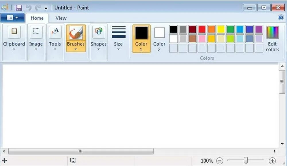Image resolution: width=287 pixels, height=166 pixels.
Task: Click the vertical scrollbar up arrow
Action: pyautogui.click(x=282, y=66)
